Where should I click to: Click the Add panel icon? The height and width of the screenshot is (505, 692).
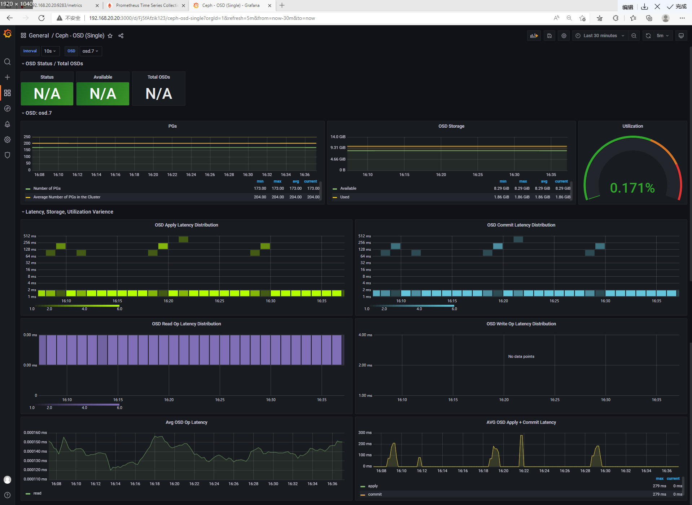point(534,36)
